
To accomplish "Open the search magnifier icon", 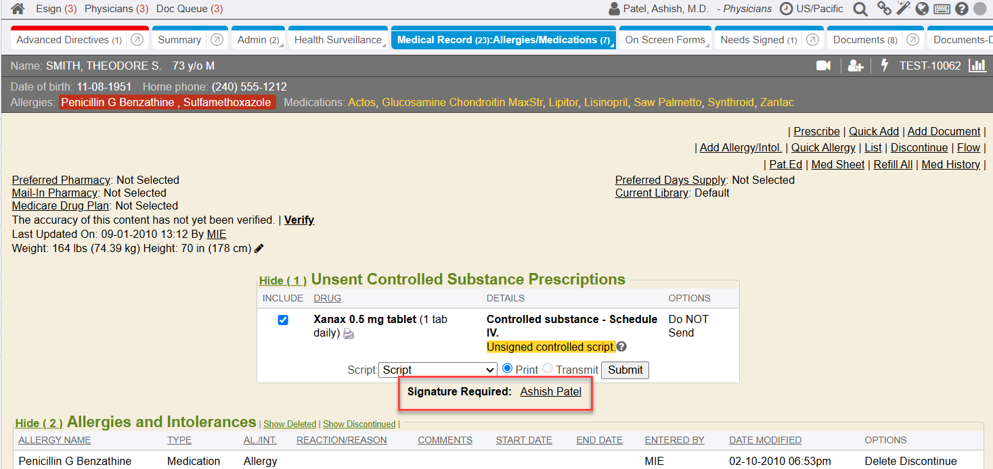I will click(x=860, y=9).
